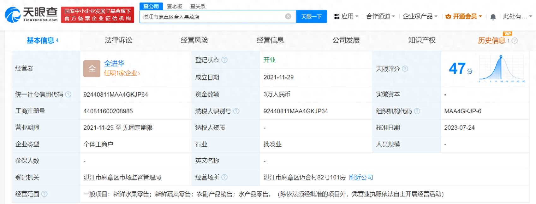Click the help icon next to 天眼评分
The image size is (536, 204).
(x=405, y=69)
